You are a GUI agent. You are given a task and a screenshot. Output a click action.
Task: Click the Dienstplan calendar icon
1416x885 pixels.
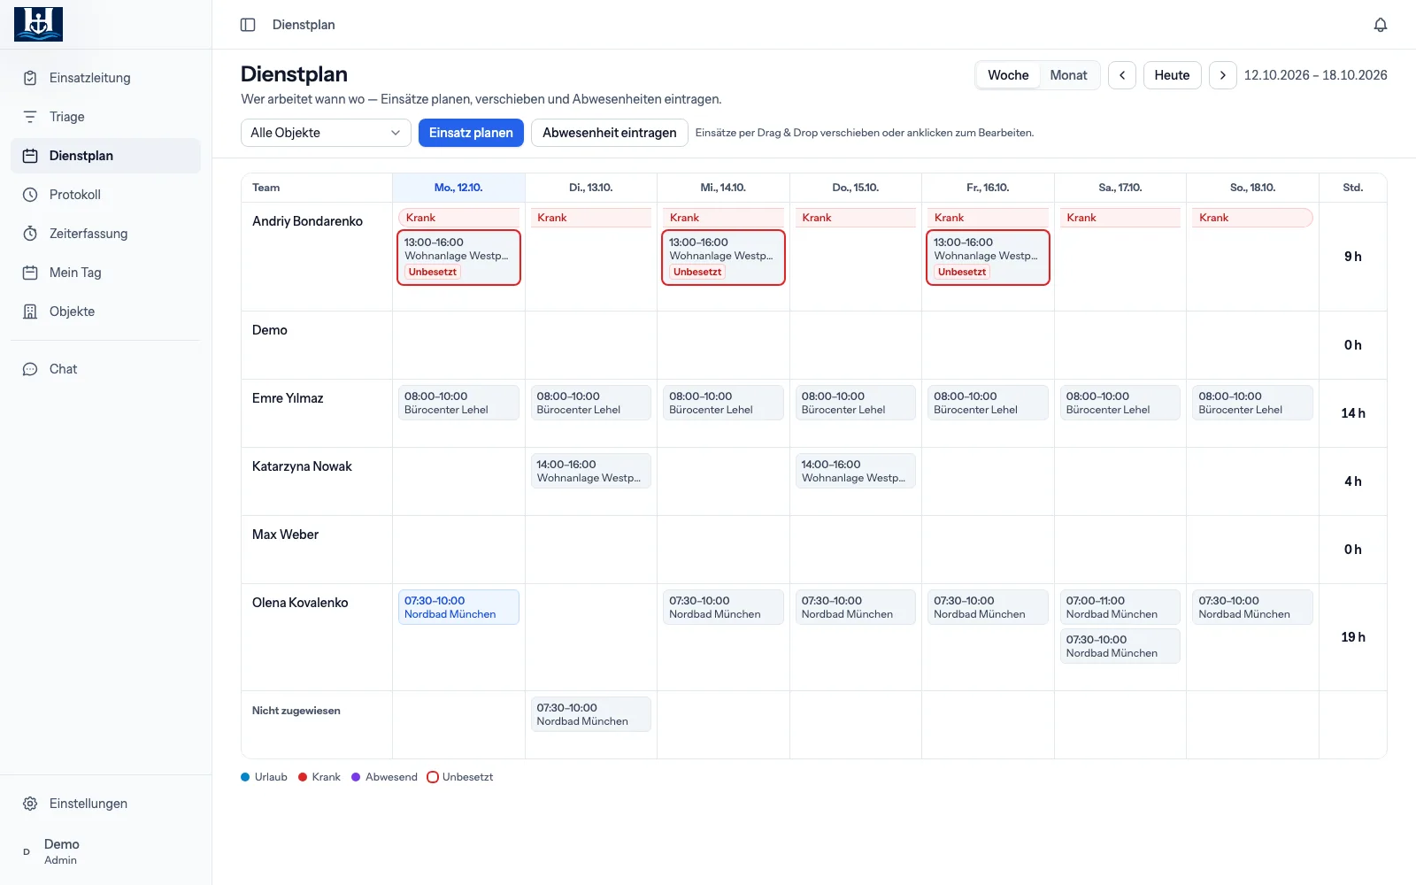[30, 156]
